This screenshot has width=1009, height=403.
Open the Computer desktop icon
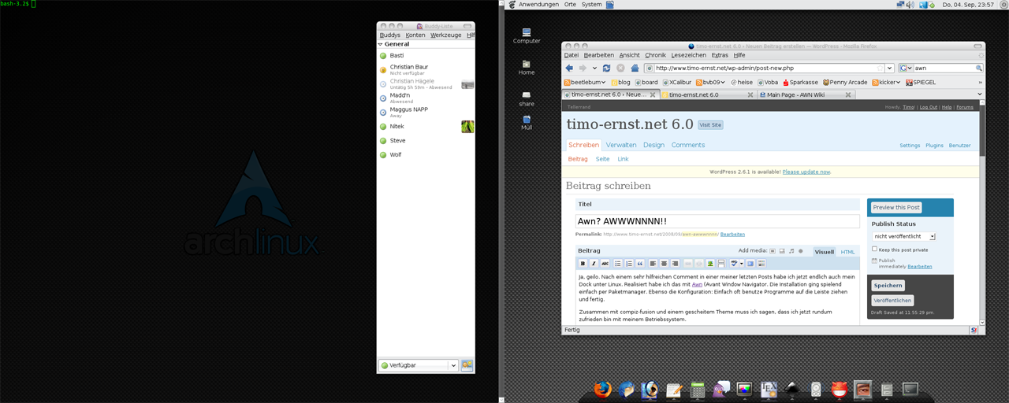(x=527, y=36)
